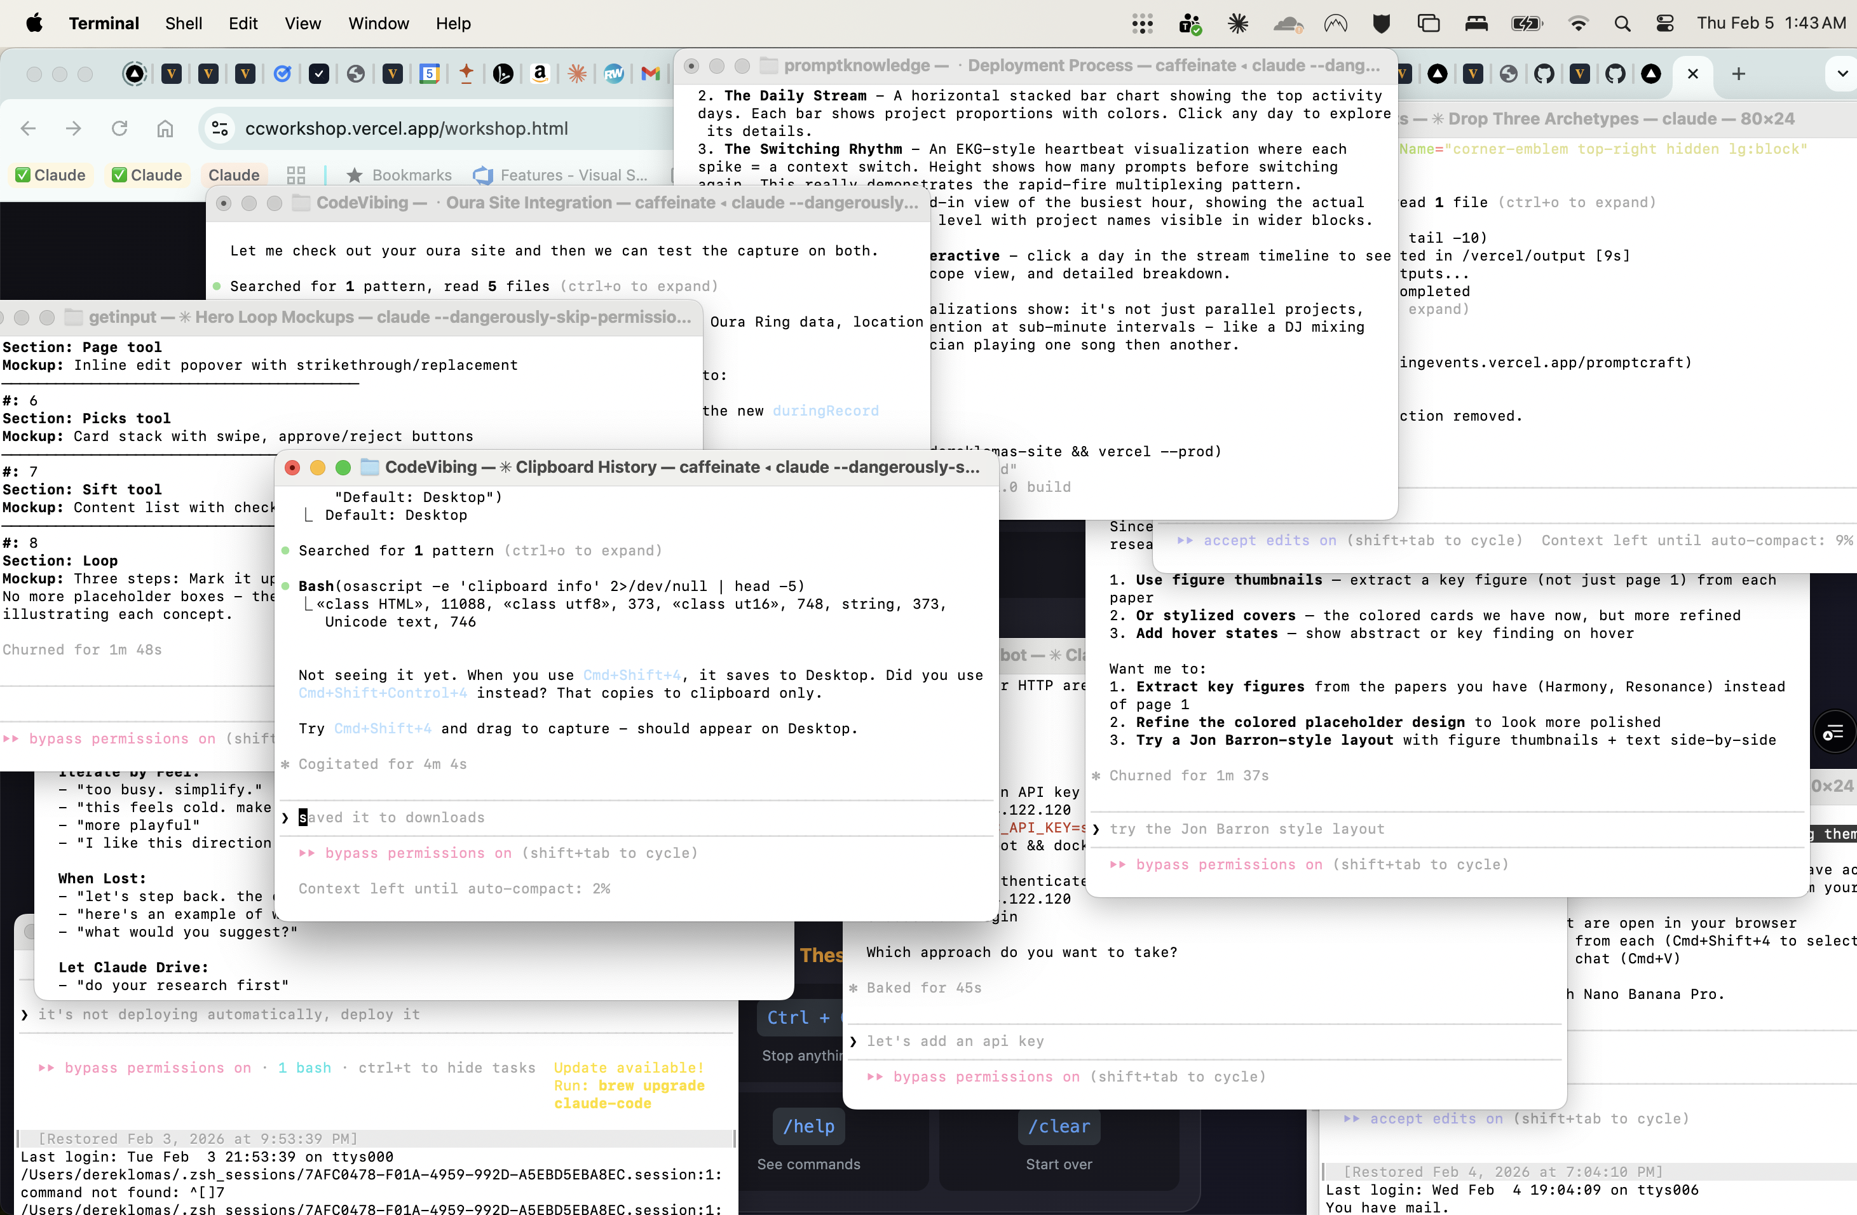Click the ccworkshop.vercel.app address field
Image resolution: width=1857 pixels, height=1215 pixels.
405,129
